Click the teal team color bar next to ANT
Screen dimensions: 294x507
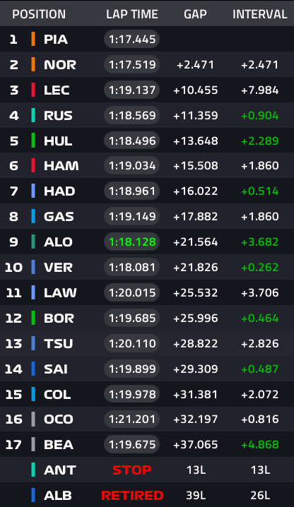[x=33, y=470]
